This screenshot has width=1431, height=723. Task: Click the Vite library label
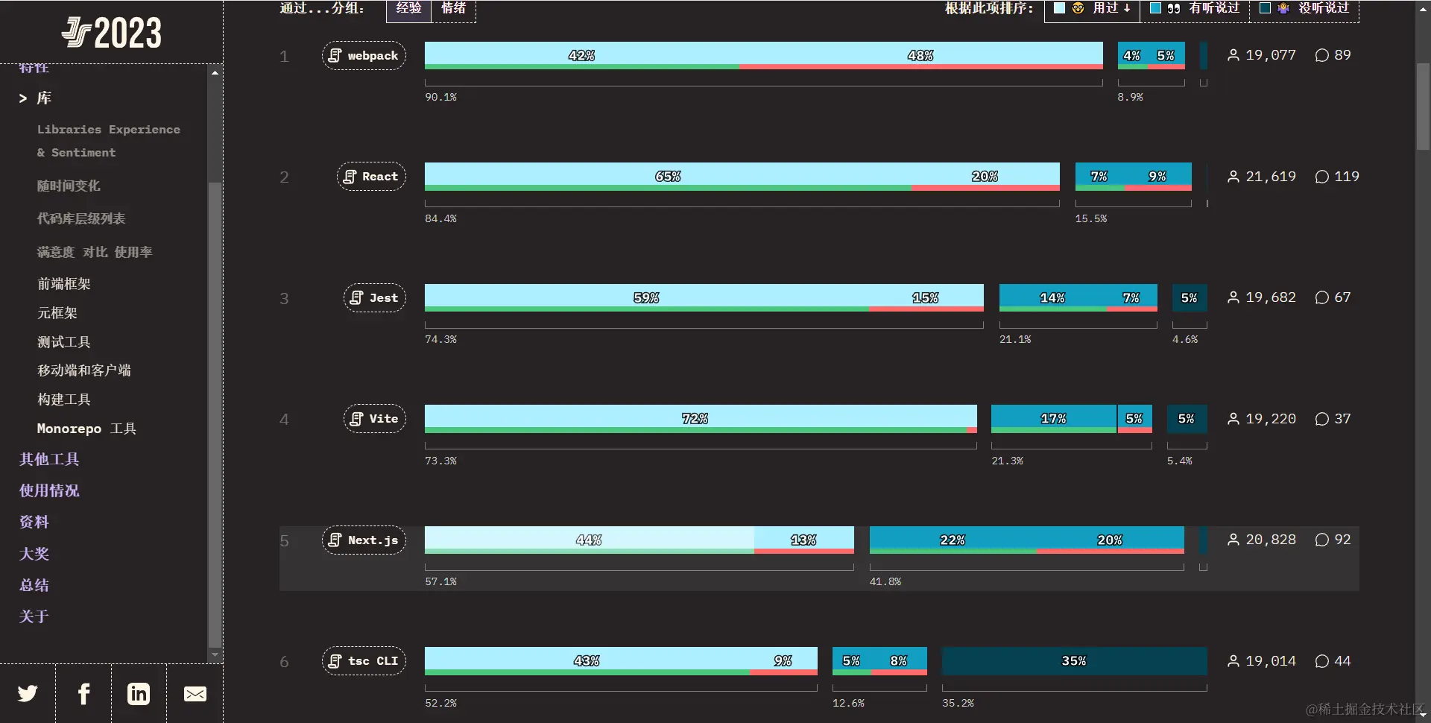point(375,419)
